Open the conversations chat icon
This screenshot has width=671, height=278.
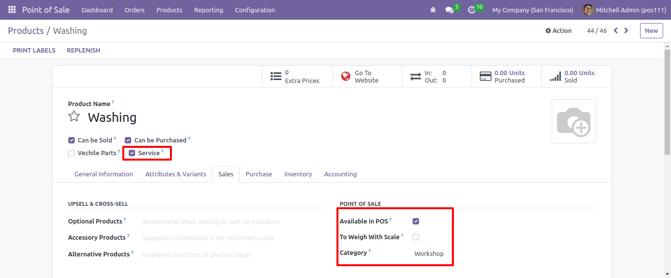449,10
